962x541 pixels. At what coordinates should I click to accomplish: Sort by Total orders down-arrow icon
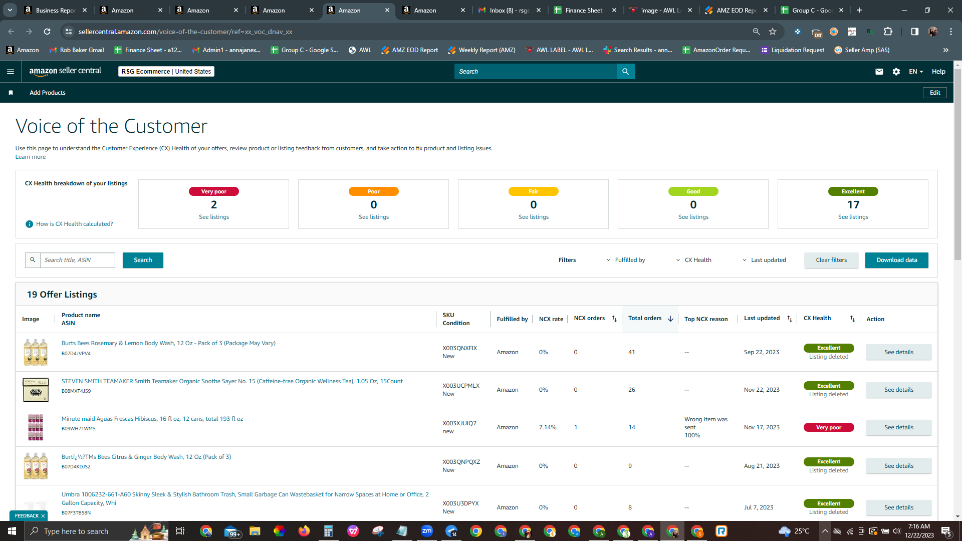[670, 319]
